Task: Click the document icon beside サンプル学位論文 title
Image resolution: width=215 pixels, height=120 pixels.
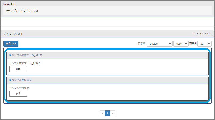Action: pyautogui.click(x=10, y=80)
